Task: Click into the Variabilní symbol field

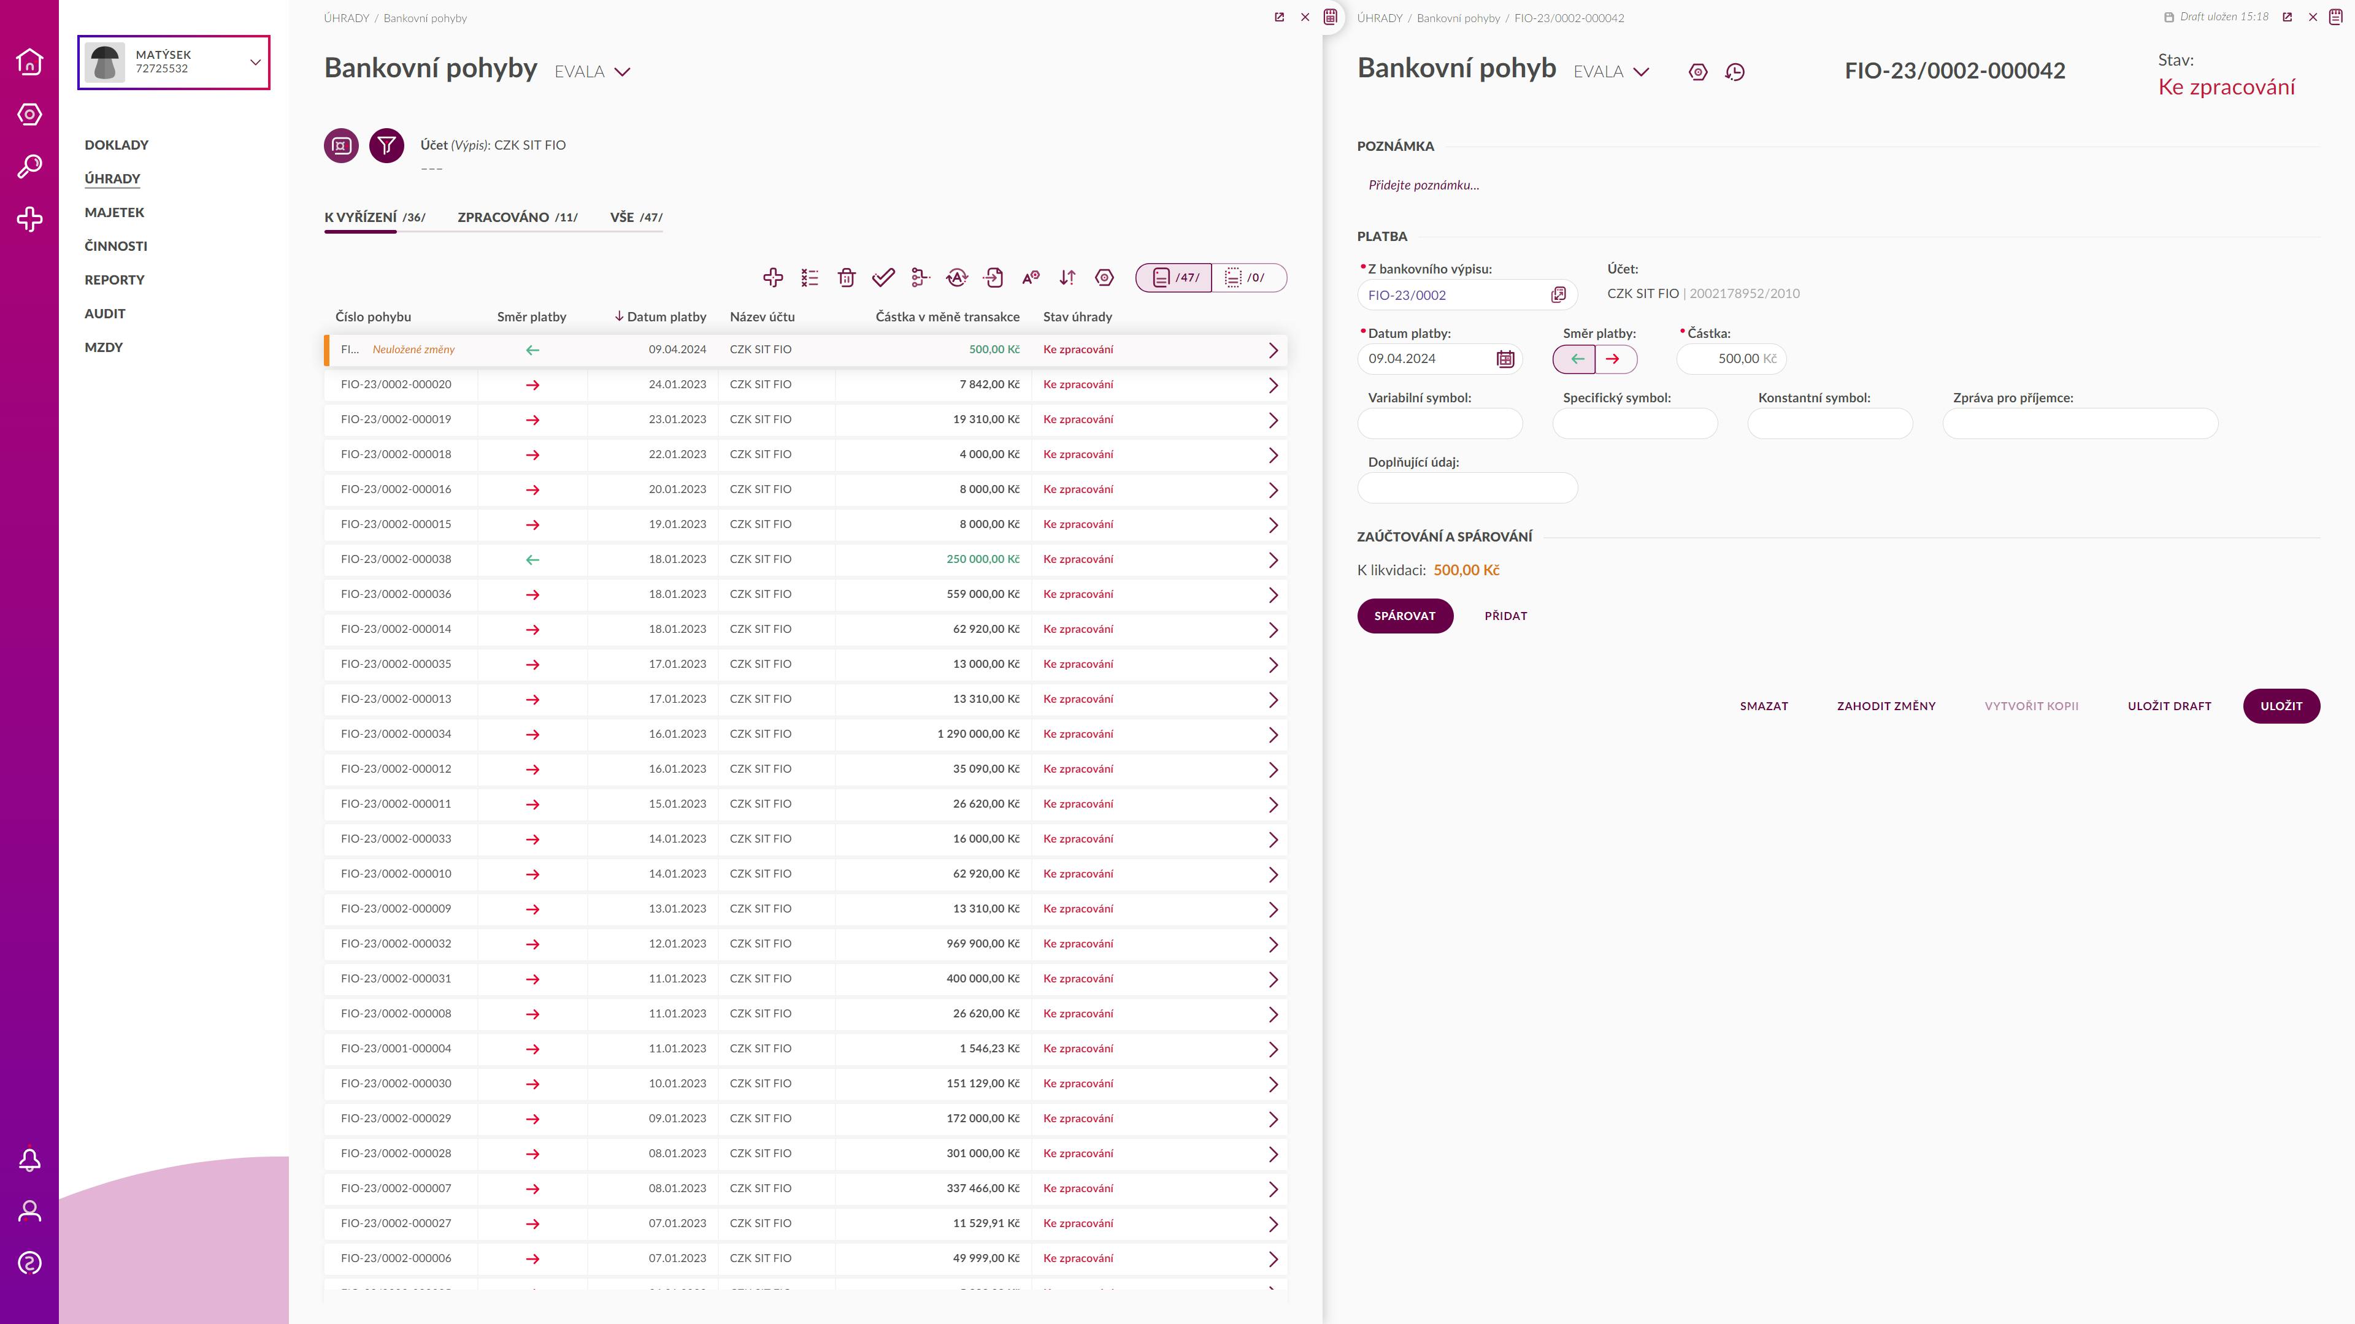Action: pos(1440,424)
